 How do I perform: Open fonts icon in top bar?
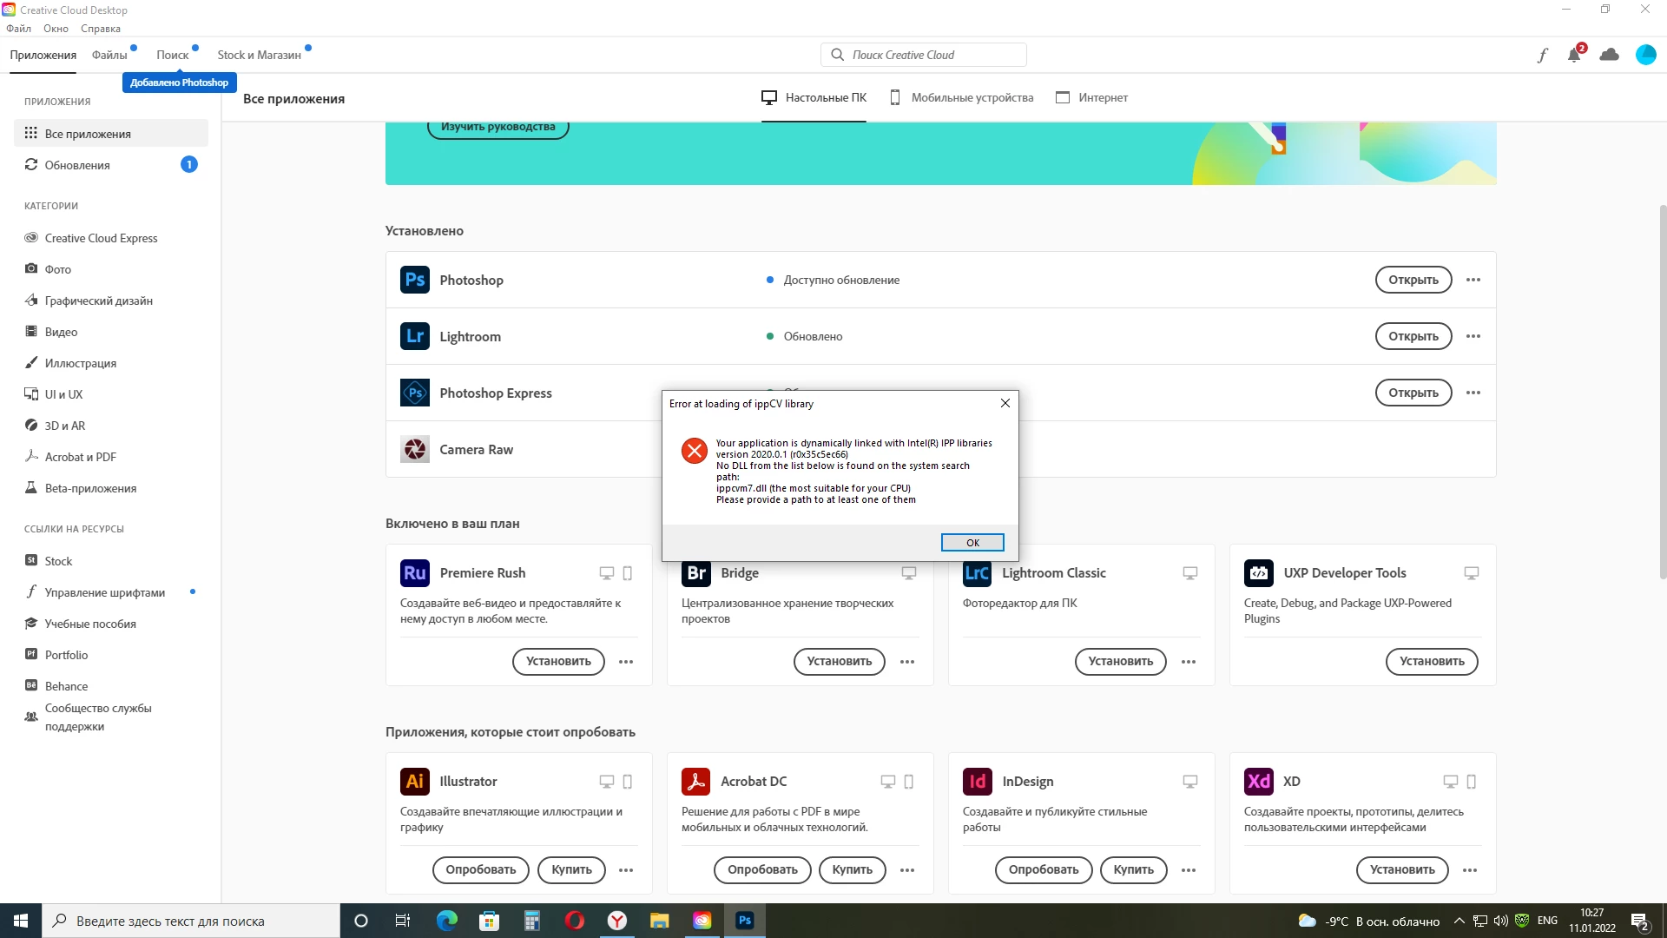tap(1542, 56)
